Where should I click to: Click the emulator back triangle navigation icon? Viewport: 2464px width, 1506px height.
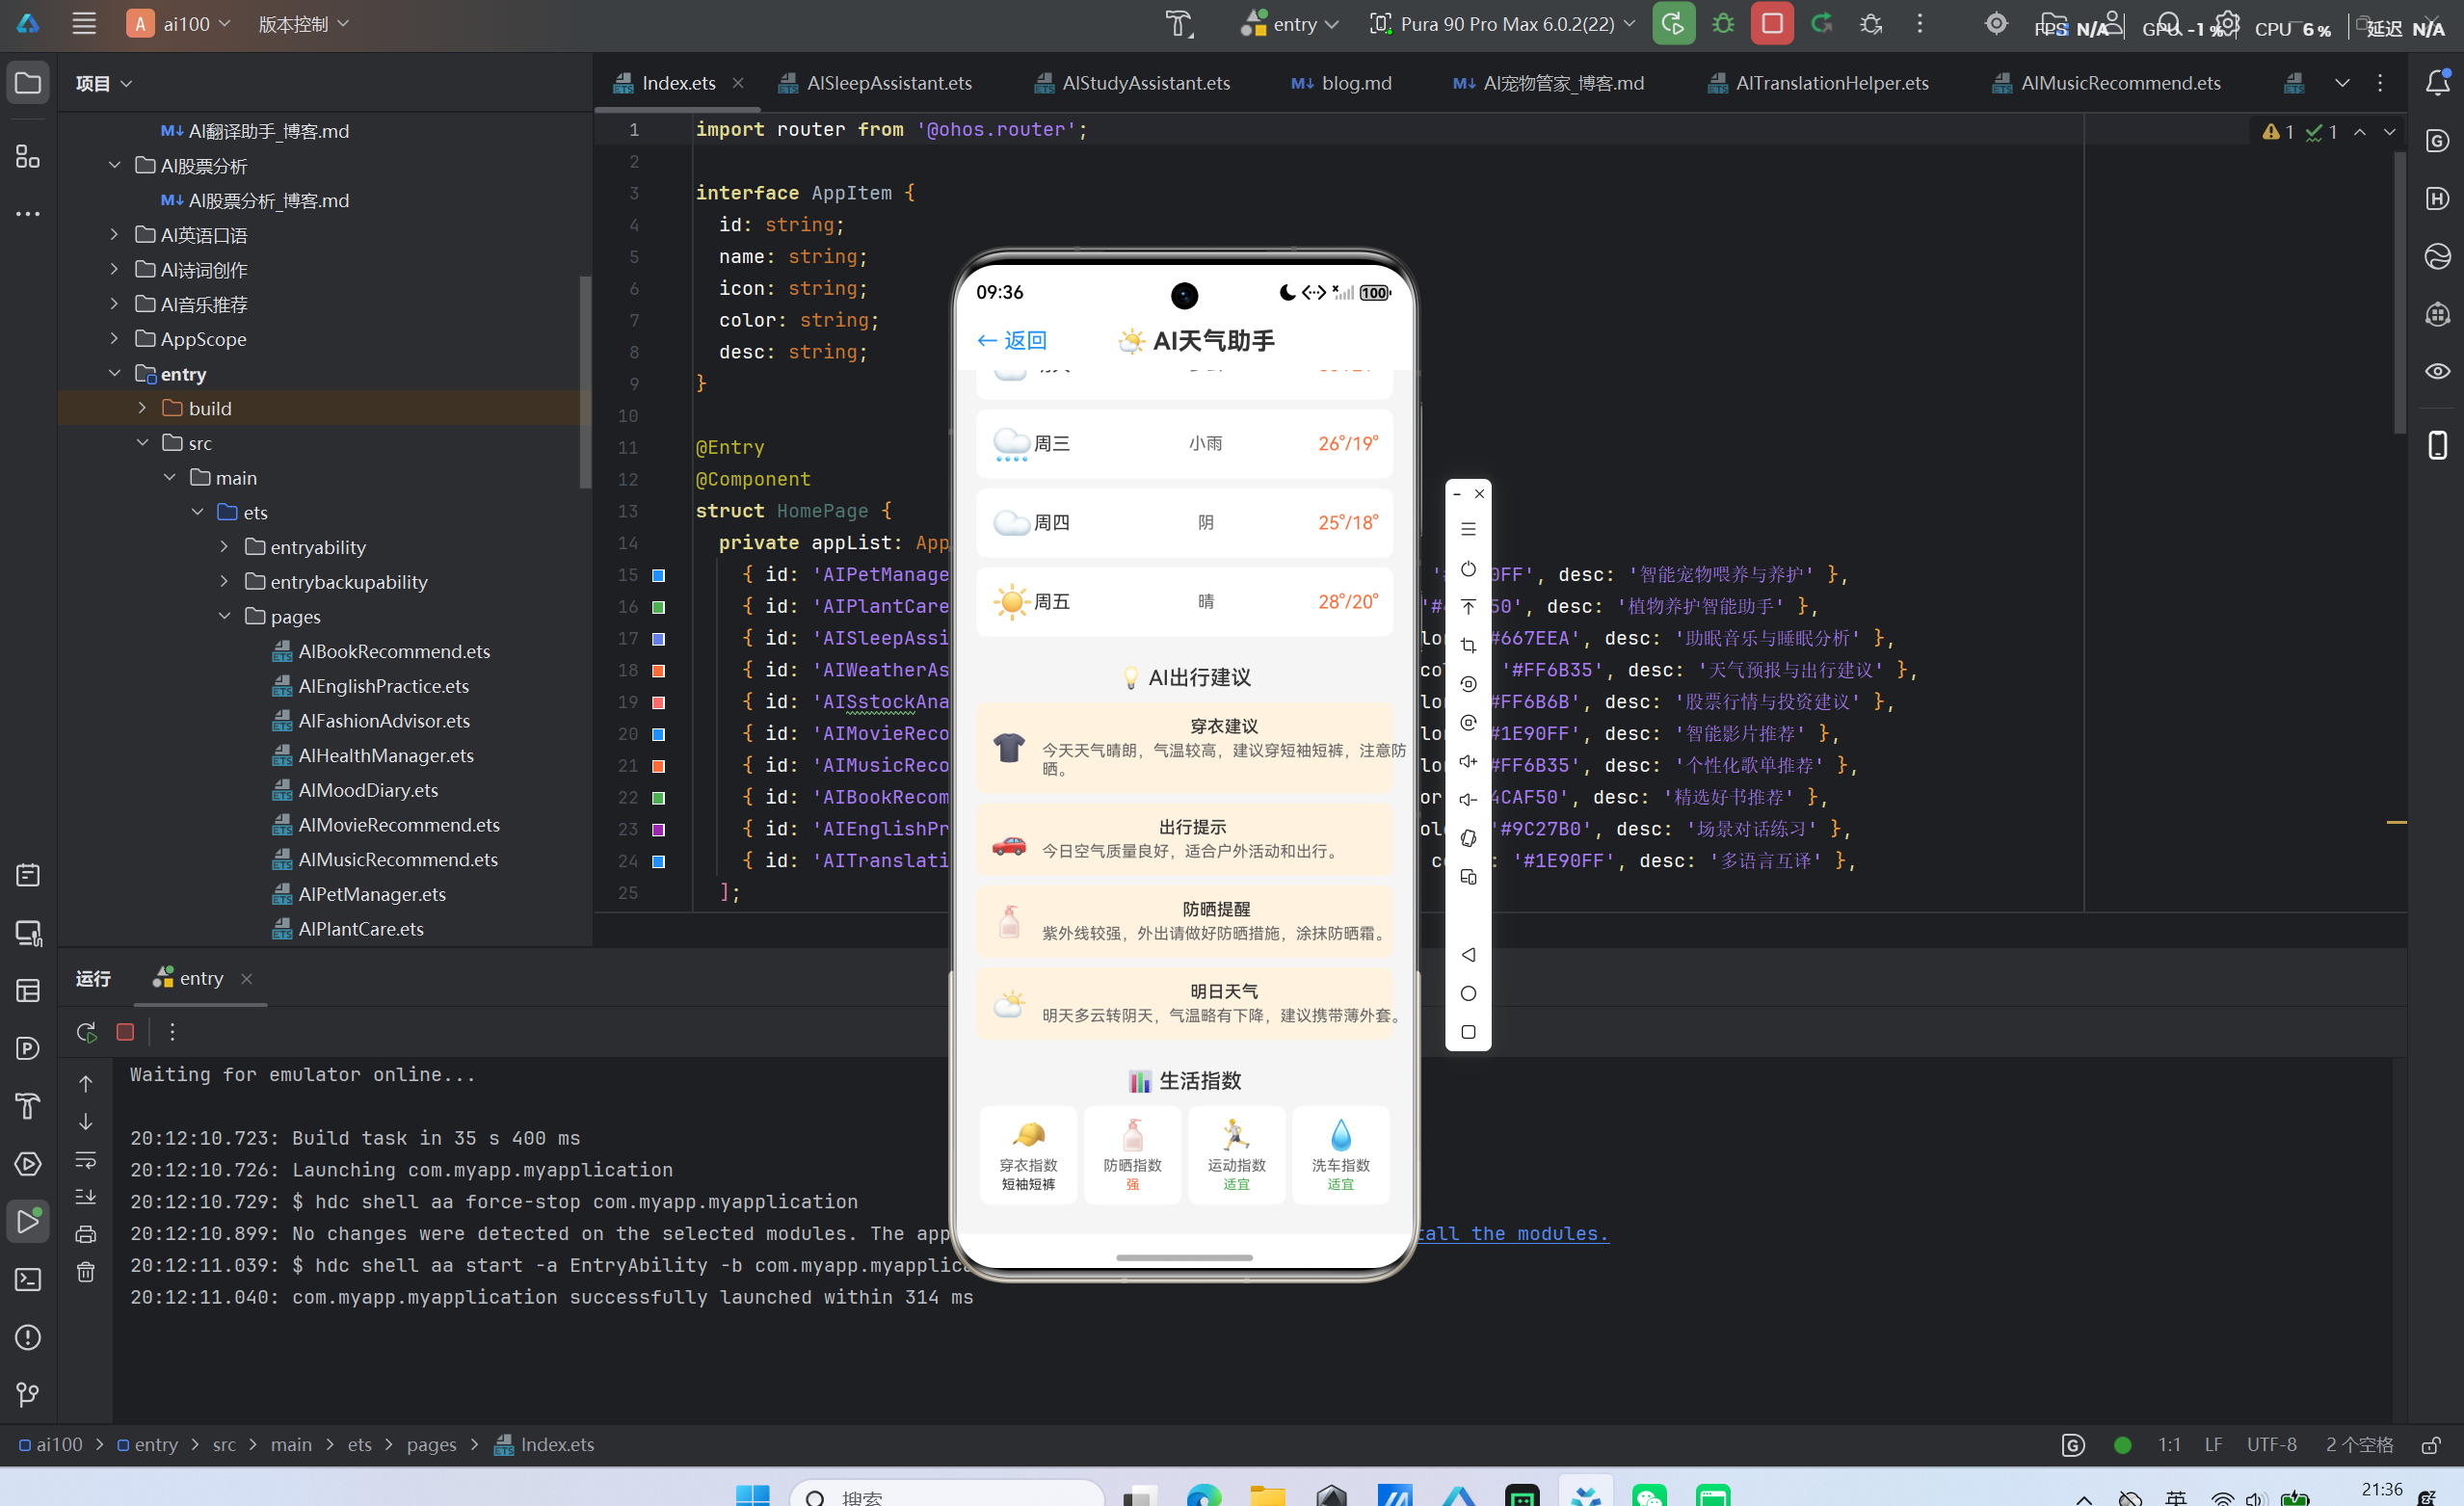1468,955
